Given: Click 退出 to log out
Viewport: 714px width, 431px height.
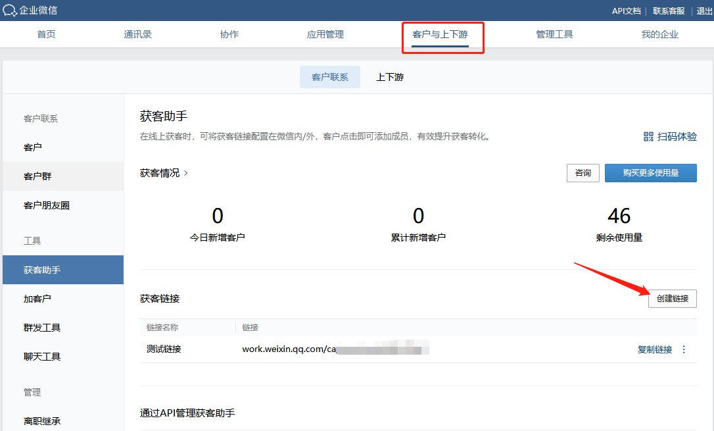Looking at the screenshot, I should coord(704,11).
